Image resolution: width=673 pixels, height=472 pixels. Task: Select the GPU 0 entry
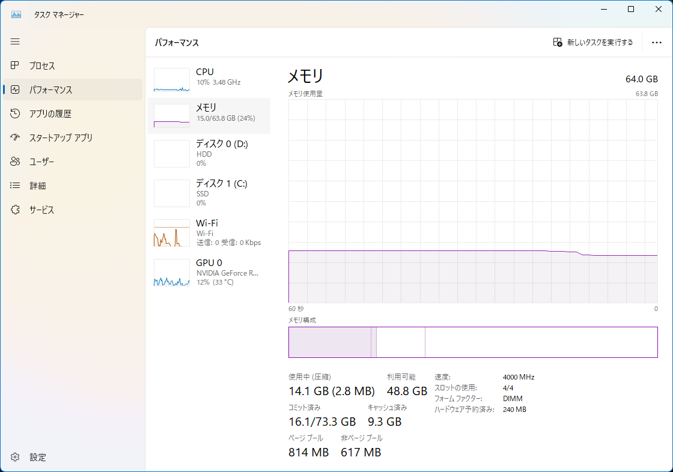(x=207, y=272)
